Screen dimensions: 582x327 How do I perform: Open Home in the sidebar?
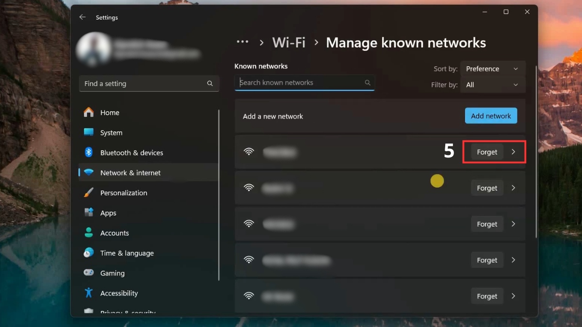click(148, 112)
